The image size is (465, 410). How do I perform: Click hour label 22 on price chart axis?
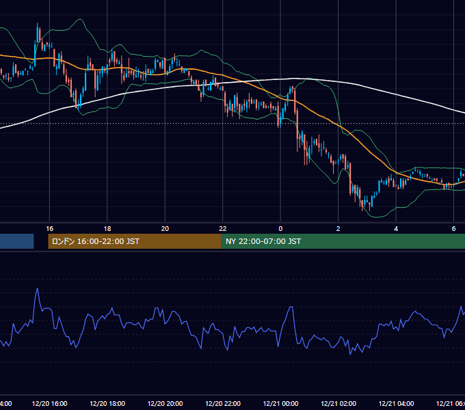[223, 228]
